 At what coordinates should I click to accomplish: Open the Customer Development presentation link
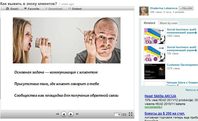coord(182,65)
